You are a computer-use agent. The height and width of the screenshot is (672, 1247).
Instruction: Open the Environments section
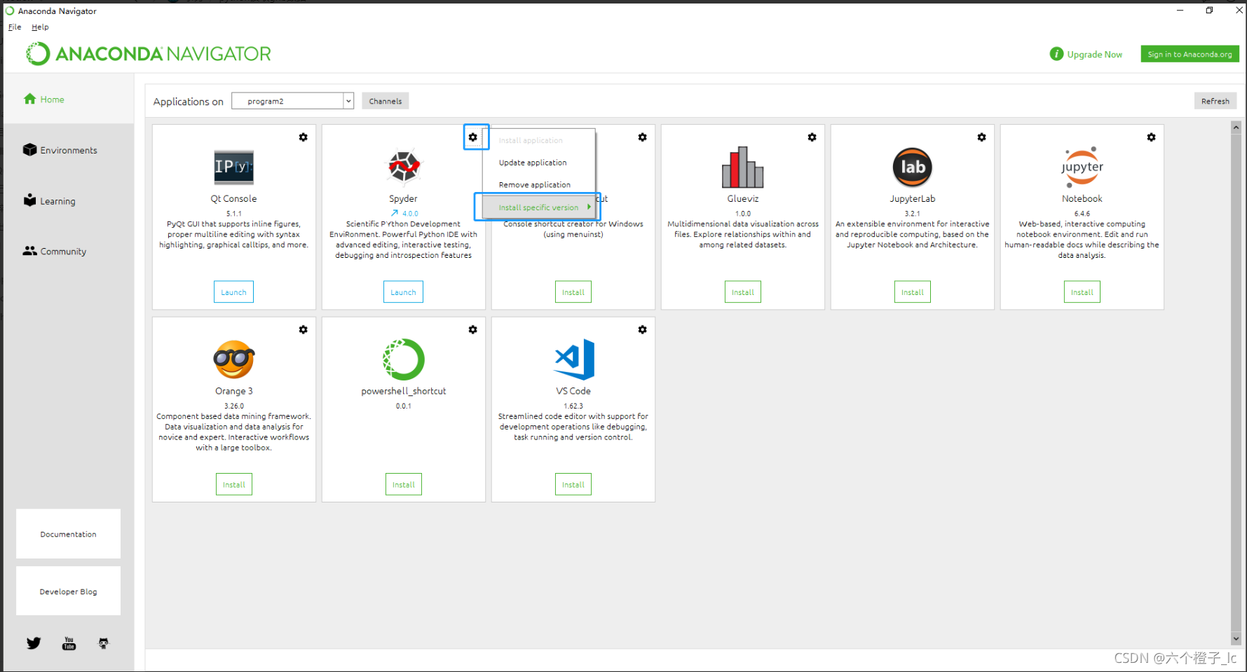coord(60,150)
